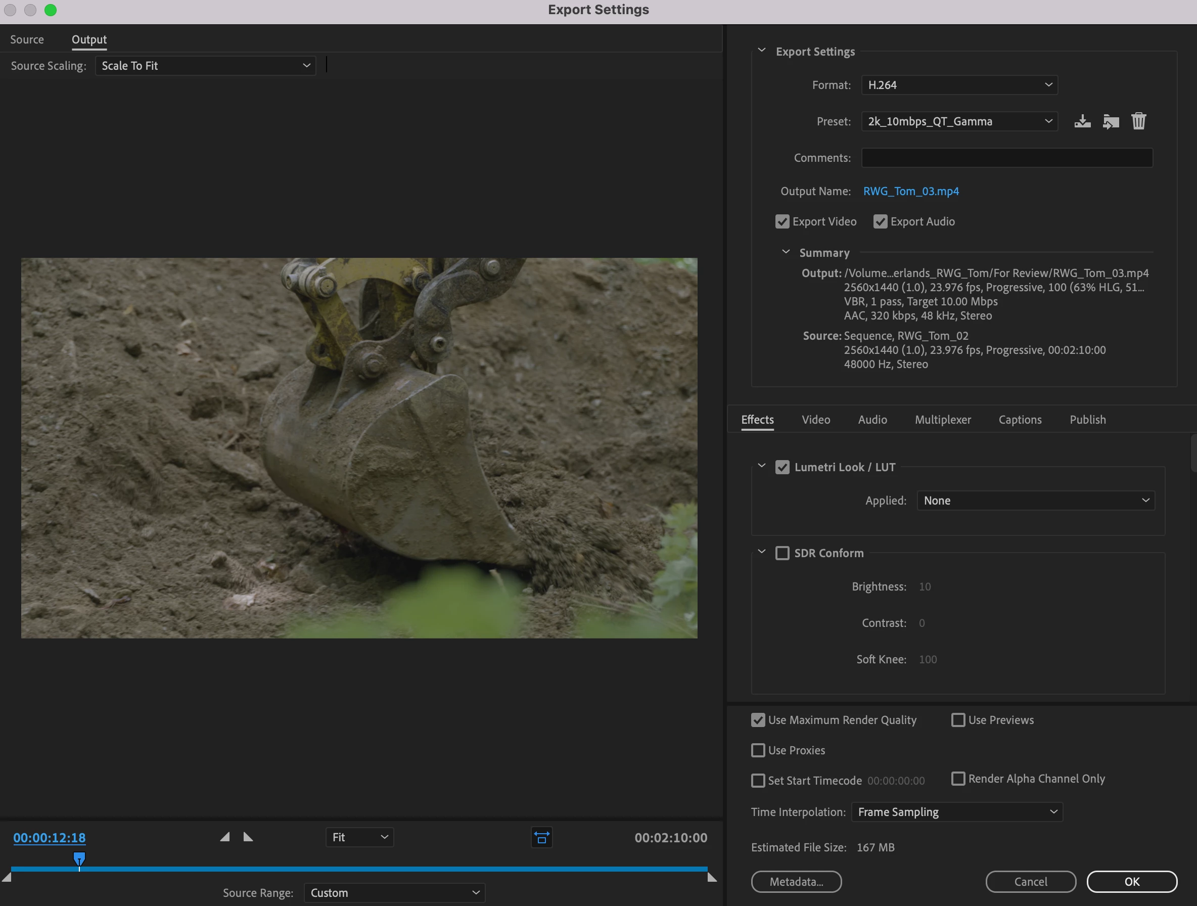Switch to the Video tab
The image size is (1197, 906).
[815, 420]
